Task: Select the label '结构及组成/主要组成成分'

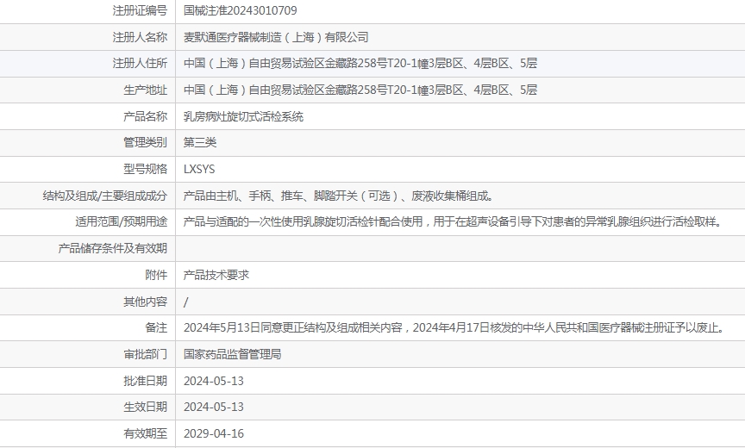Action: pos(105,196)
